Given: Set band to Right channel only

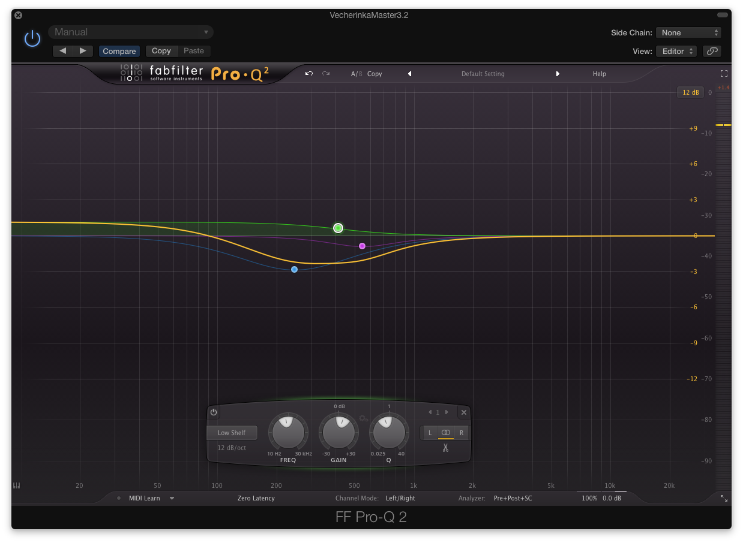Looking at the screenshot, I should pos(462,433).
